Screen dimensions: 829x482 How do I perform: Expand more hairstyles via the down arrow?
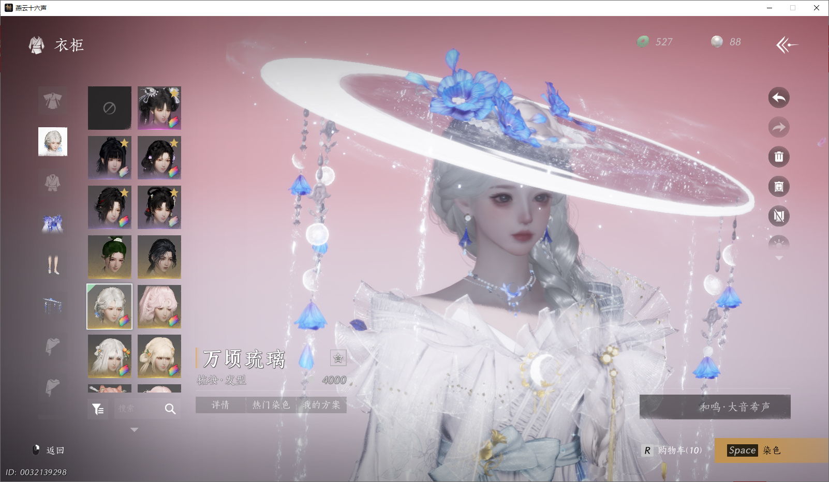coord(134,429)
